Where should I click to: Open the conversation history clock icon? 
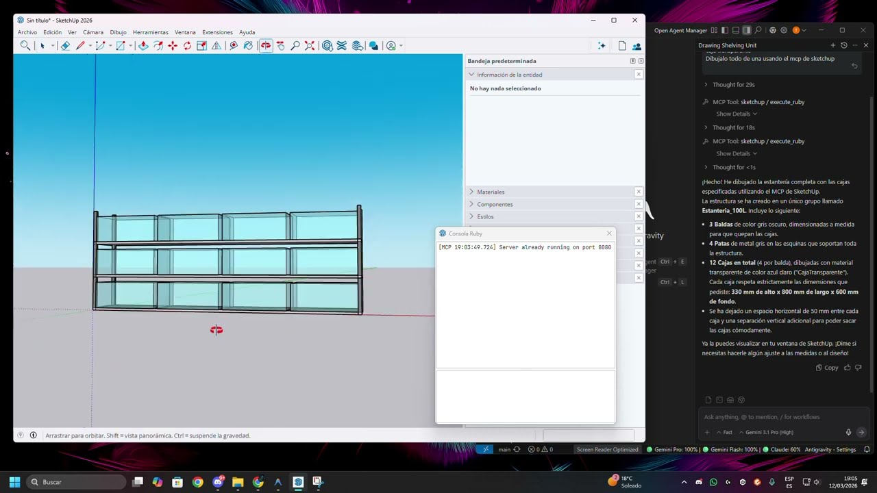[x=844, y=45]
